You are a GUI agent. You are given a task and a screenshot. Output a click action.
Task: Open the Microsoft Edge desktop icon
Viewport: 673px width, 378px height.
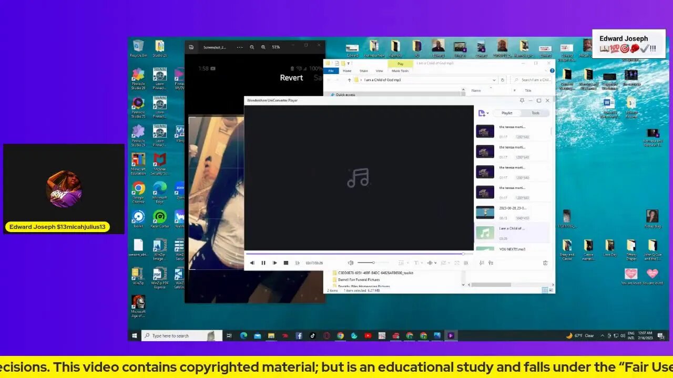(x=159, y=192)
